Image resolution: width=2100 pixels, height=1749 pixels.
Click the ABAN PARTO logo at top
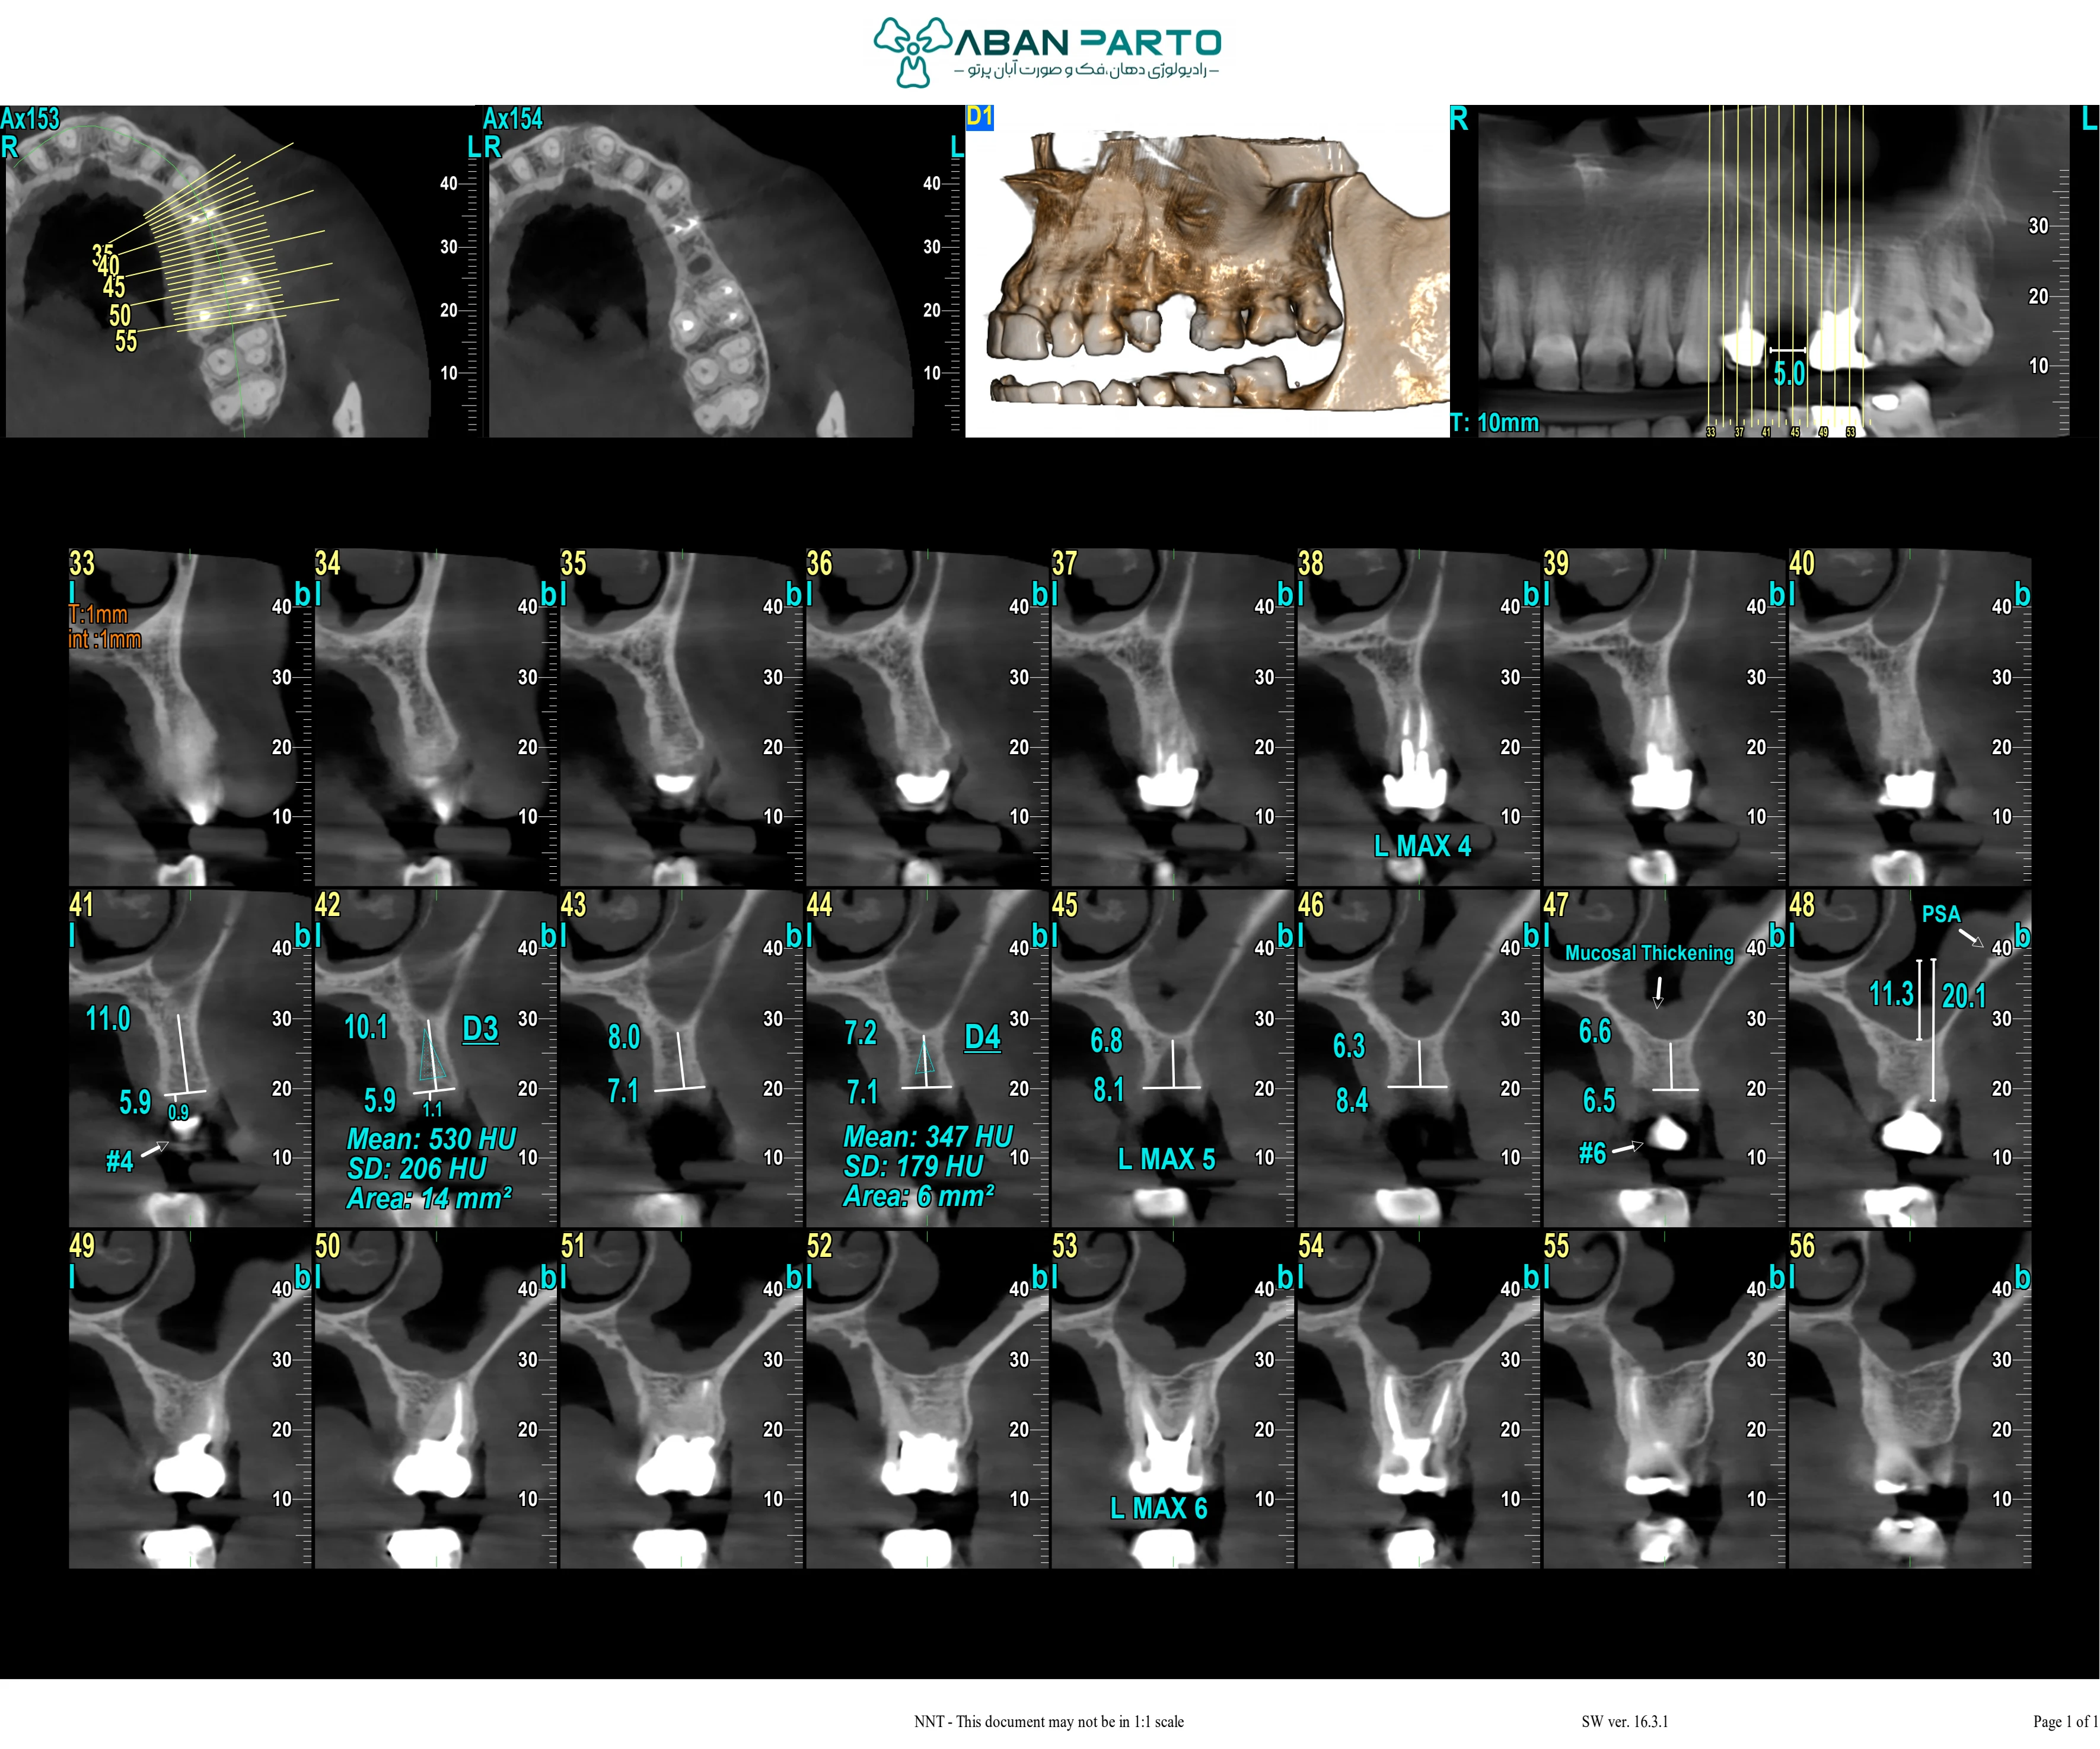1047,52
